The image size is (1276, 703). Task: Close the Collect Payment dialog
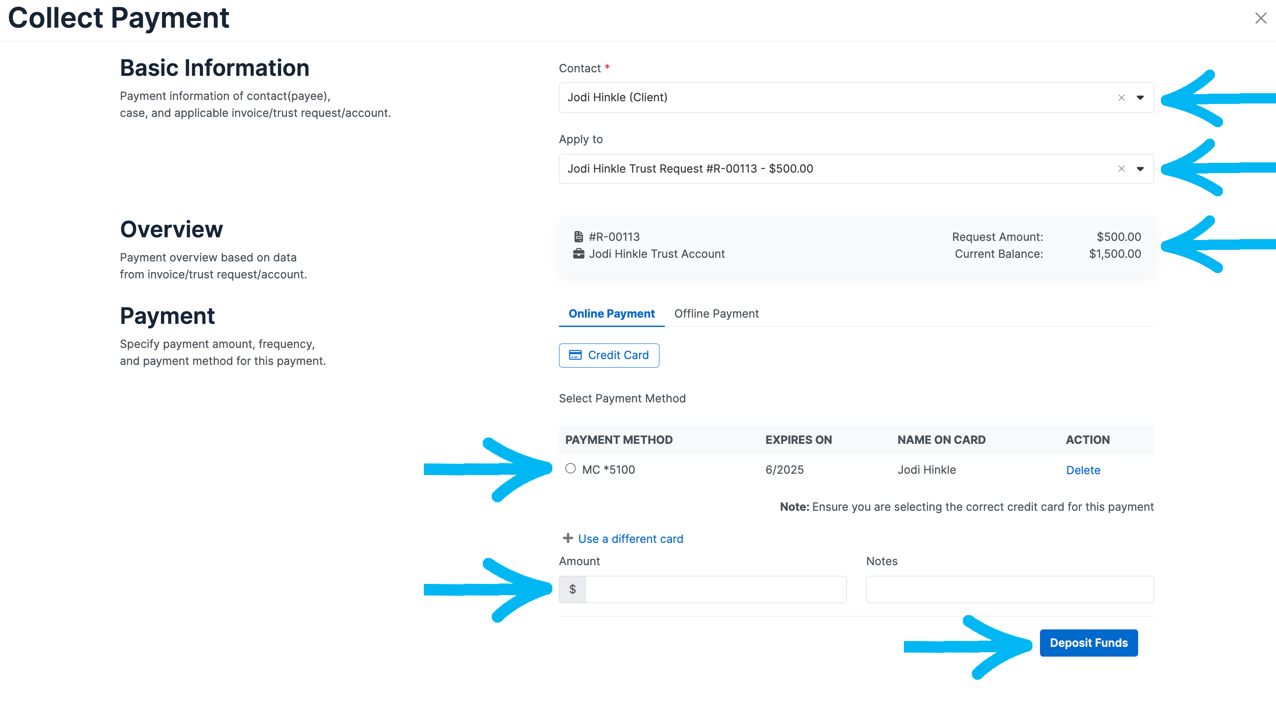1261,18
